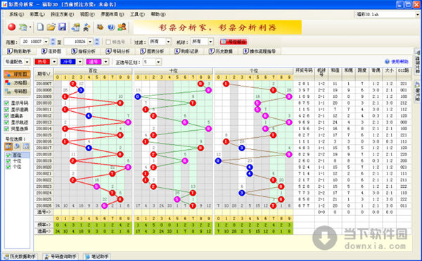Create a new file with blank-page icon
This screenshot has height=261, width=422.
pyautogui.click(x=40, y=27)
